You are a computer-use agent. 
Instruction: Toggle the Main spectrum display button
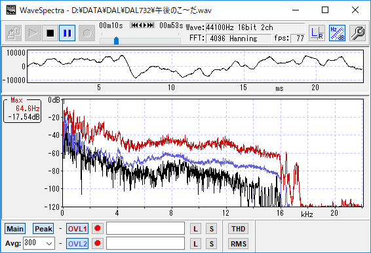(x=15, y=229)
